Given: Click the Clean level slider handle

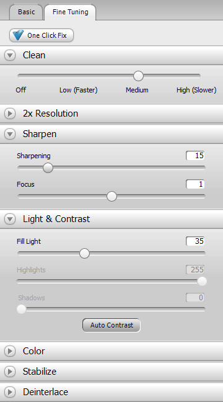Looking at the screenshot, I should (138, 76).
